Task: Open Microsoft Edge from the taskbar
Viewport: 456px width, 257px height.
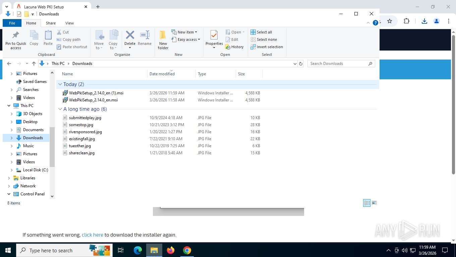Action: click(x=138, y=250)
